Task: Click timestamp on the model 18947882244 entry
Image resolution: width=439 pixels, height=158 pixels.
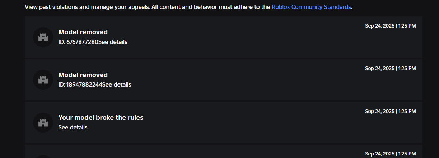Action: pyautogui.click(x=390, y=69)
